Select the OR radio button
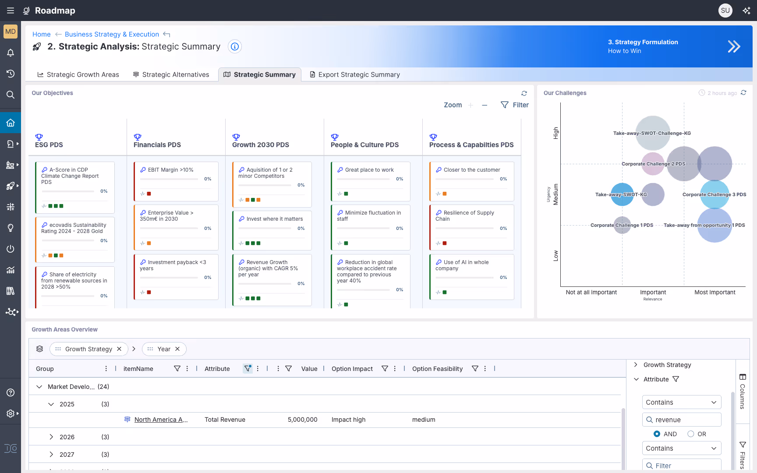The height and width of the screenshot is (473, 757). (x=691, y=434)
